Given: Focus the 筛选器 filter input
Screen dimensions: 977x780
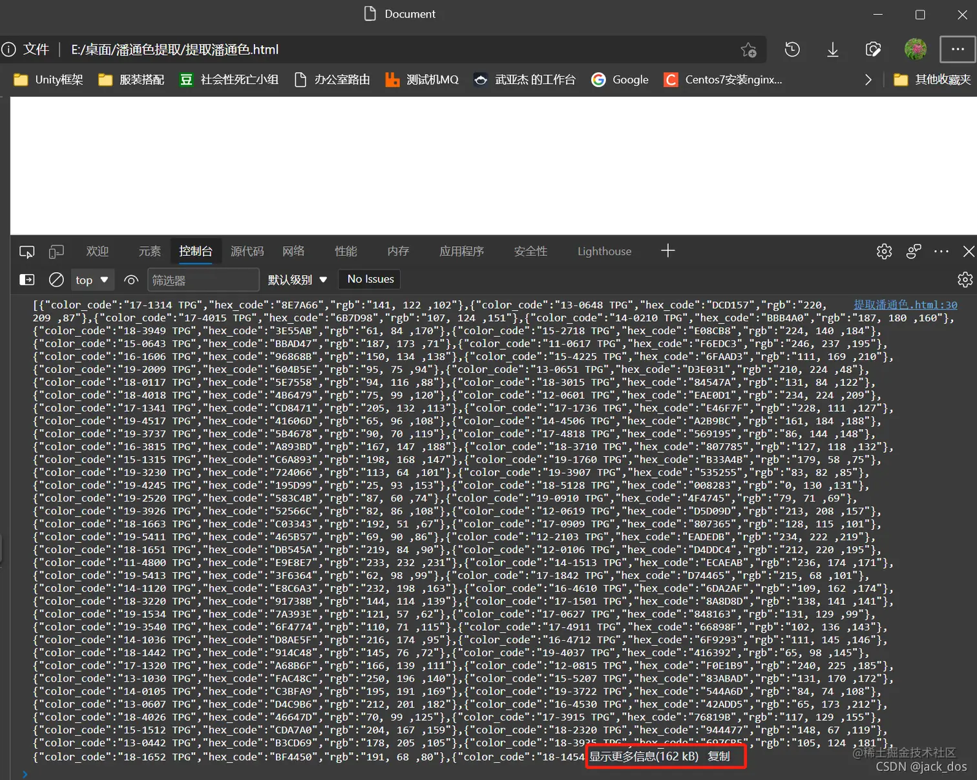Looking at the screenshot, I should tap(203, 280).
